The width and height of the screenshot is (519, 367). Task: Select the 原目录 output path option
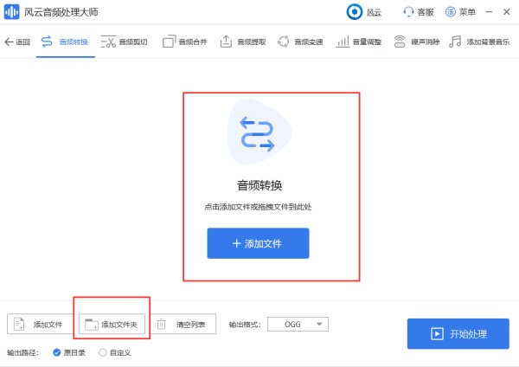(x=69, y=353)
